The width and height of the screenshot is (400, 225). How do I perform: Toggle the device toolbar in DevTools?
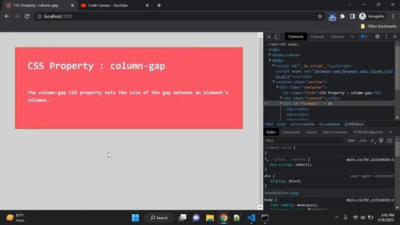coord(277,37)
